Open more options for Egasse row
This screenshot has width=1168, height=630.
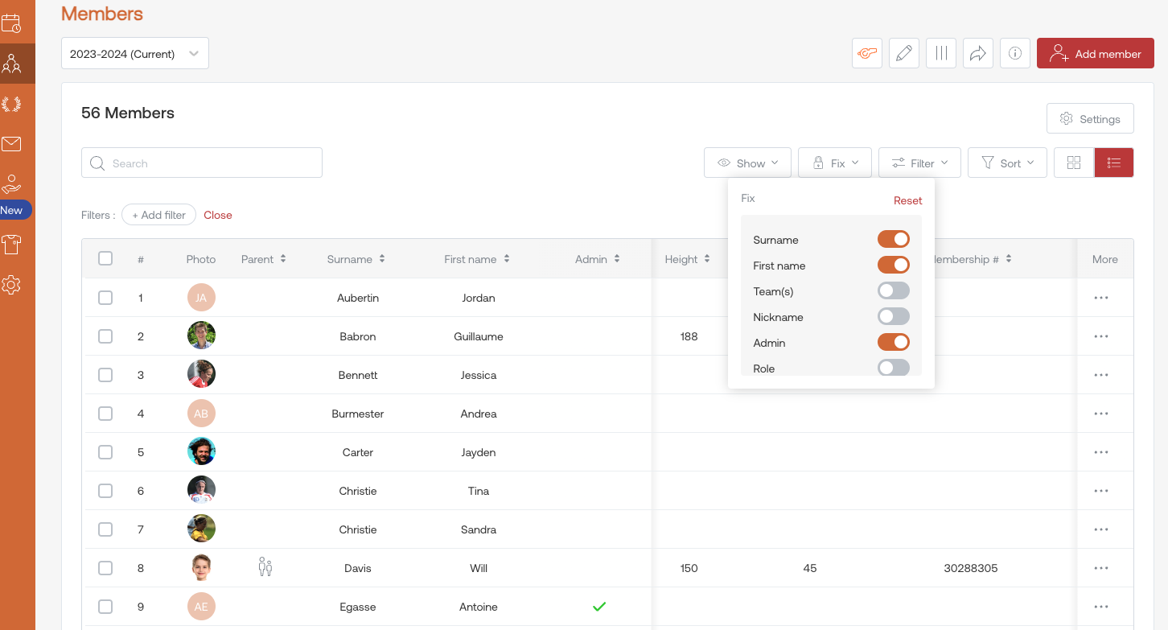tap(1101, 607)
